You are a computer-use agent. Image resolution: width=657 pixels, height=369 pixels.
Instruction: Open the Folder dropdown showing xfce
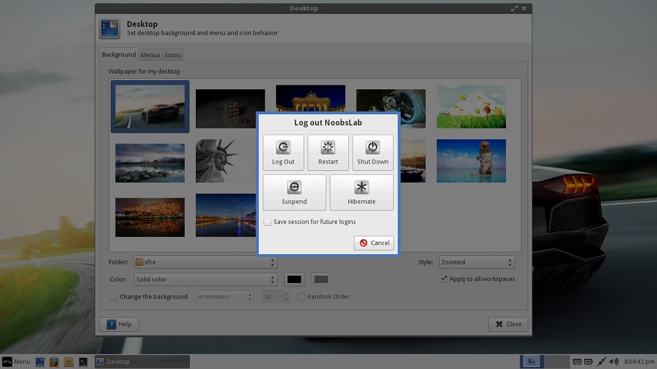point(205,262)
